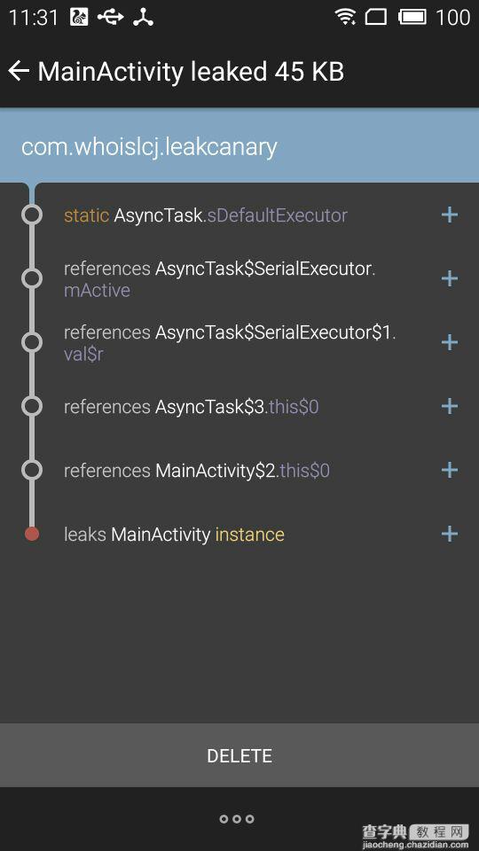Select the com.whoislcj.leakcanary header
The width and height of the screenshot is (479, 851).
[x=239, y=146]
